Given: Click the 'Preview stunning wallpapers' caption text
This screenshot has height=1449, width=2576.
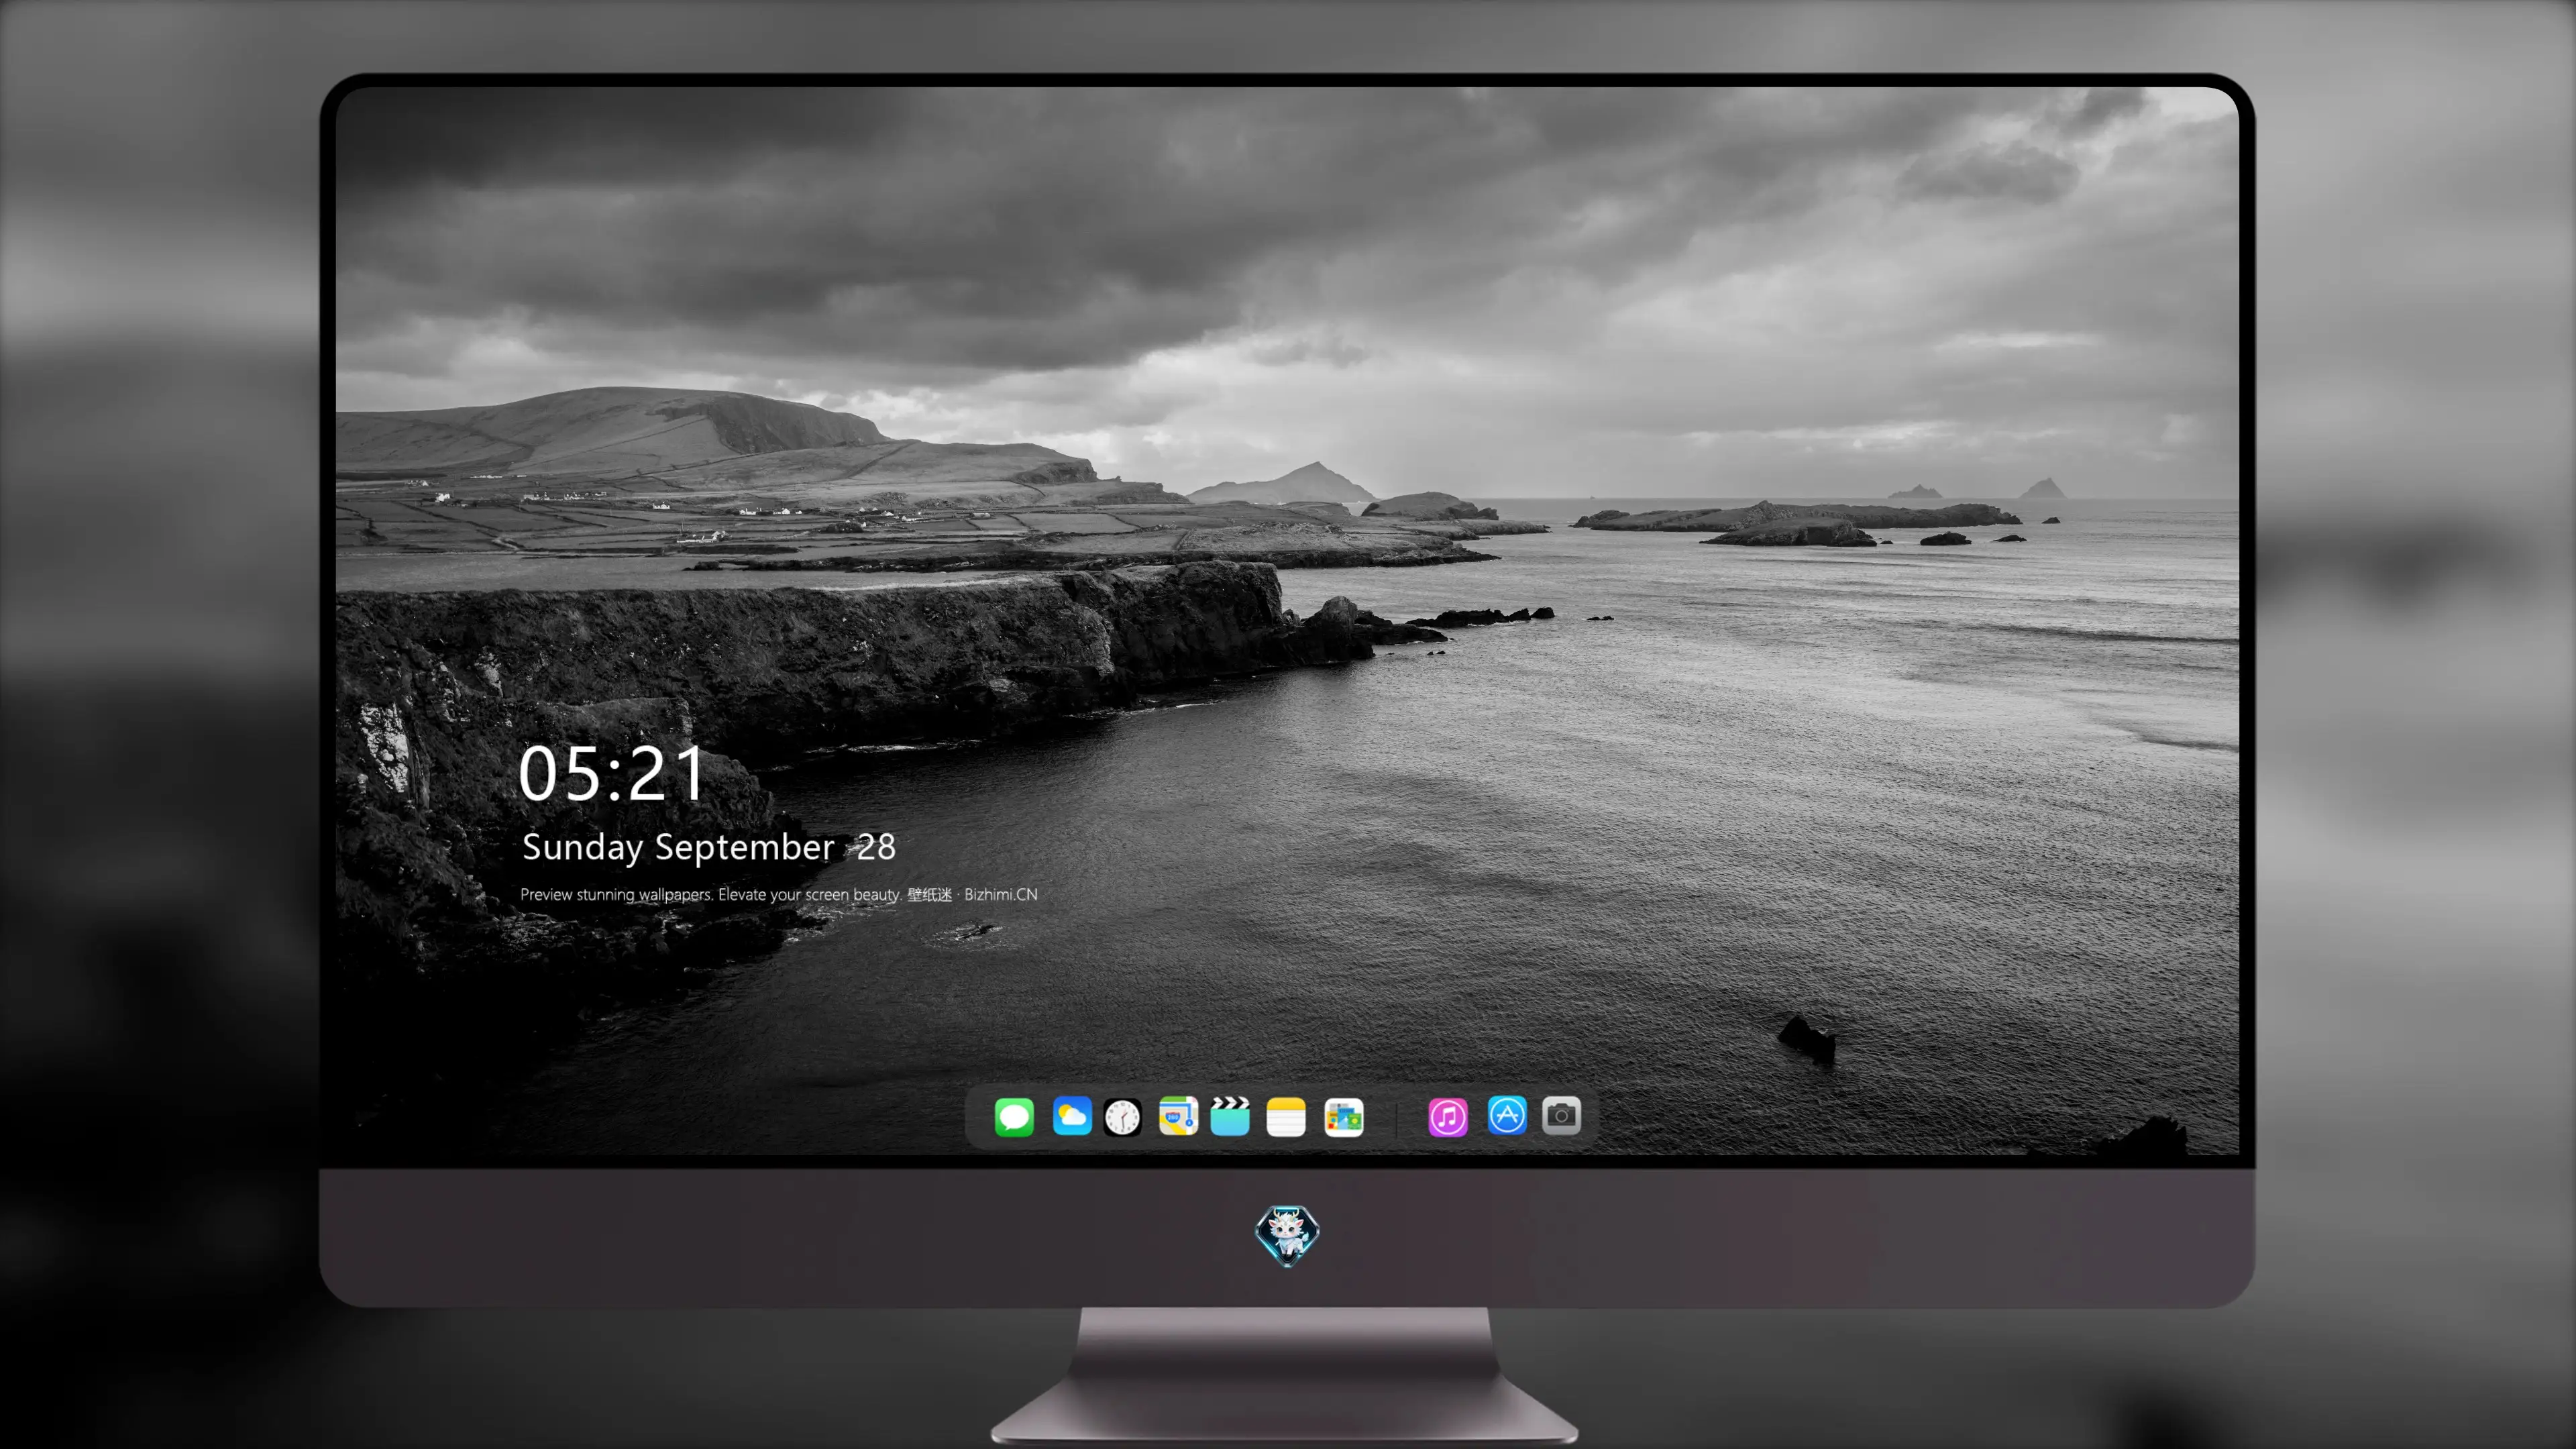Looking at the screenshot, I should [779, 894].
